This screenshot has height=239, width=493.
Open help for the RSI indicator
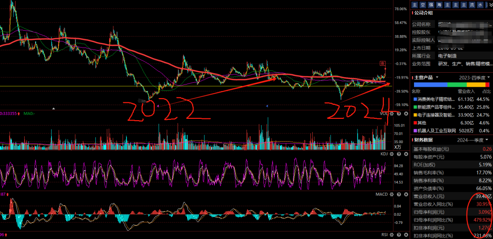399,234
